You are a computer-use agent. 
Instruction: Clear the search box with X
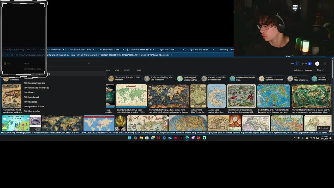click(x=89, y=63)
